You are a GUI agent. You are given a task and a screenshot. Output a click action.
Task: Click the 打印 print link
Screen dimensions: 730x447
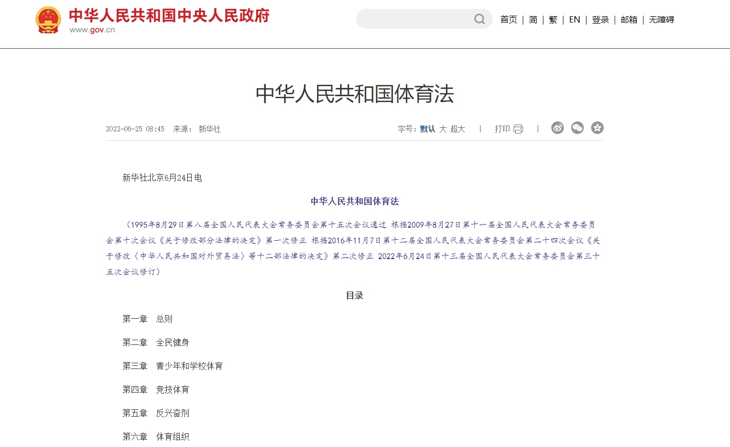pos(502,129)
